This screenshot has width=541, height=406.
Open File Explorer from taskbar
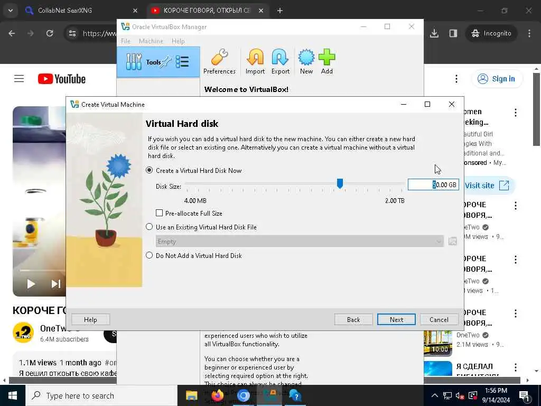(191, 395)
